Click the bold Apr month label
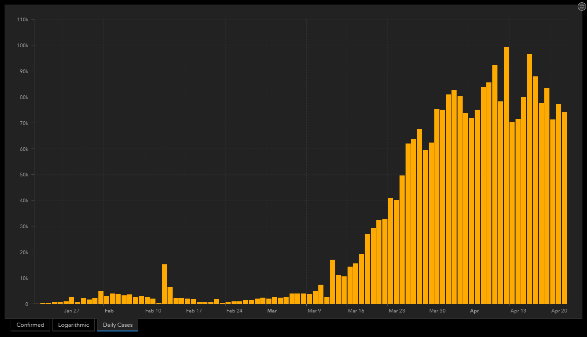Viewport: 587px width, 337px height. (x=474, y=311)
